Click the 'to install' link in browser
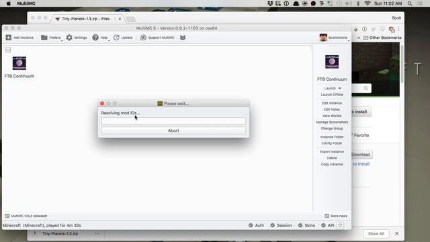The image size is (430, 242). [x=361, y=164]
